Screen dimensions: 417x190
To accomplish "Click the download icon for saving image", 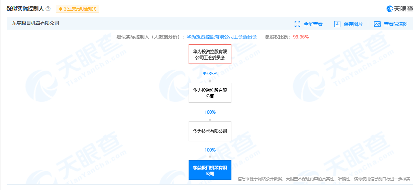I will click(x=337, y=24).
